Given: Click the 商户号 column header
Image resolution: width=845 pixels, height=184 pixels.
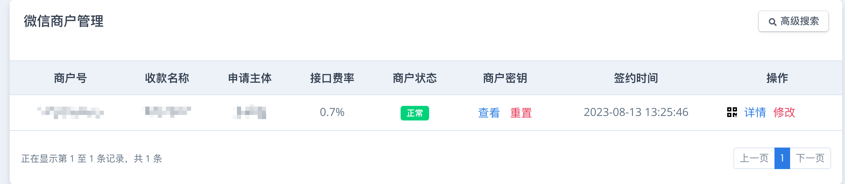Looking at the screenshot, I should pos(71,78).
